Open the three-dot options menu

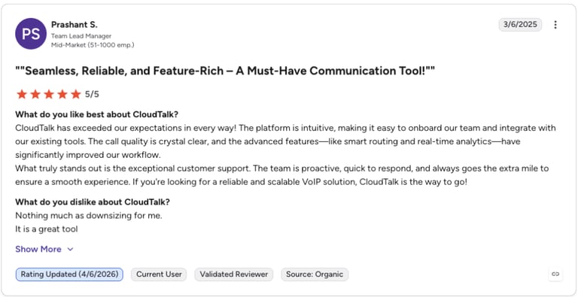pyautogui.click(x=555, y=25)
